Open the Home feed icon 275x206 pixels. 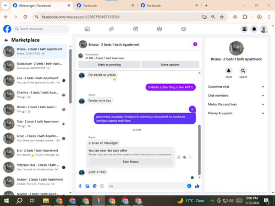tap(87, 29)
